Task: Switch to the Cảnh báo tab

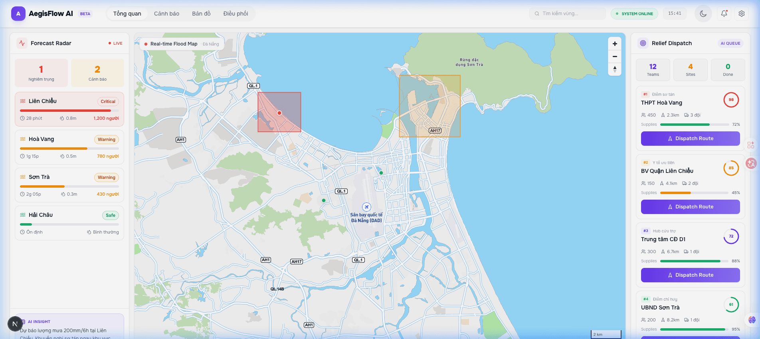Action: click(166, 14)
